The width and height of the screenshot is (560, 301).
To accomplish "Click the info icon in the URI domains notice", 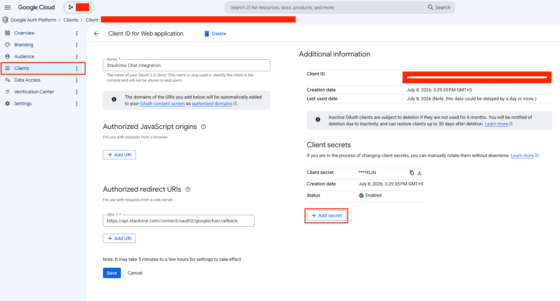I will pyautogui.click(x=114, y=99).
